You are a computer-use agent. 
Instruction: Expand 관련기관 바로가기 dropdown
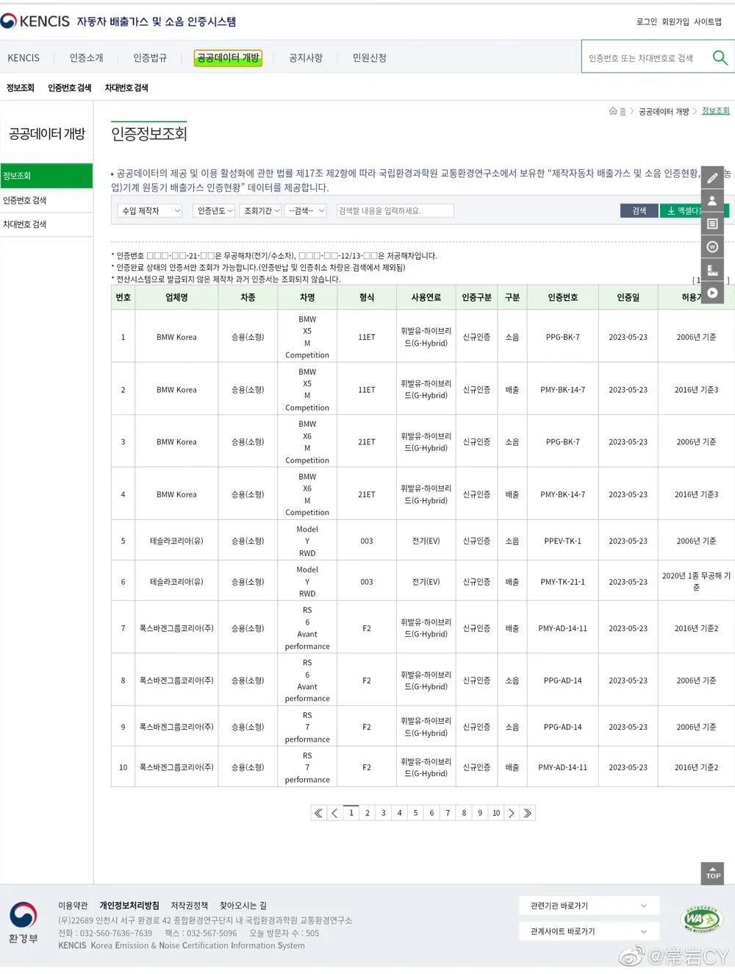[589, 906]
